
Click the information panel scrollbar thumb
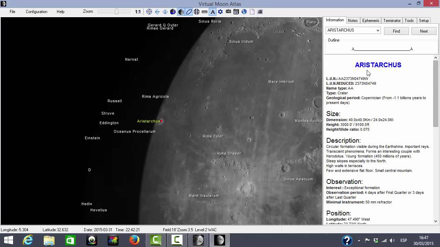(436, 94)
